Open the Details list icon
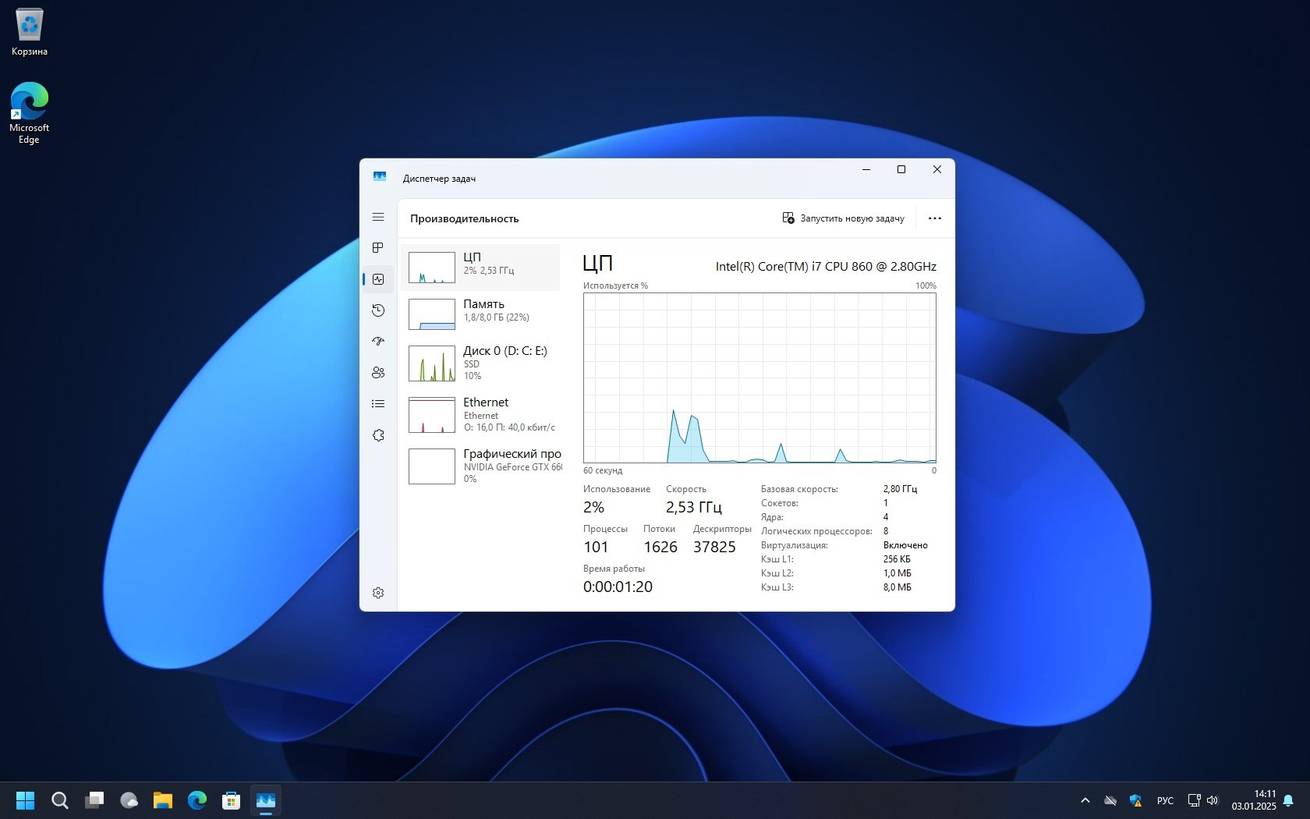Image resolution: width=1310 pixels, height=819 pixels. 378,404
